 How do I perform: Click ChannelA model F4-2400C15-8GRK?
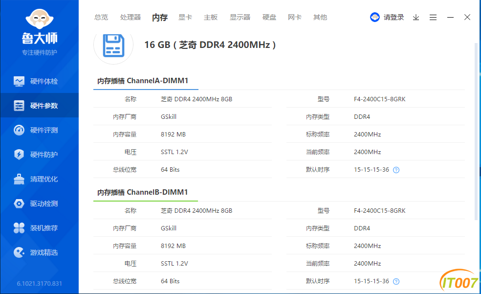point(379,99)
